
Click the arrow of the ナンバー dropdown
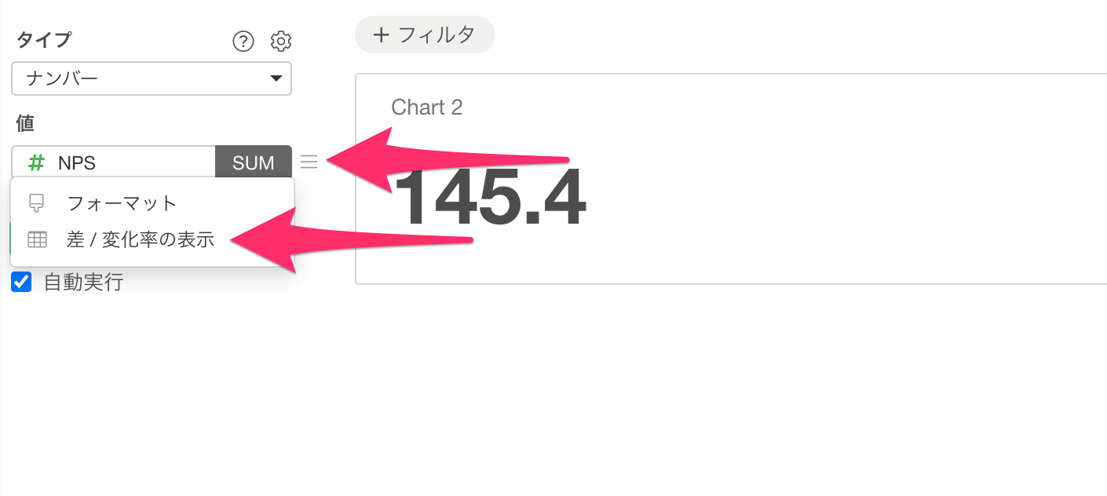(x=276, y=78)
